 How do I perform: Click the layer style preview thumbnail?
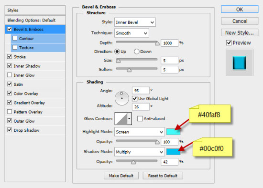(x=240, y=63)
